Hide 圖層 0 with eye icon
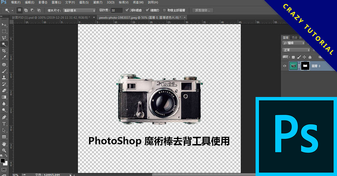Image resolution: width=337 pixels, height=176 pixels. point(285,66)
